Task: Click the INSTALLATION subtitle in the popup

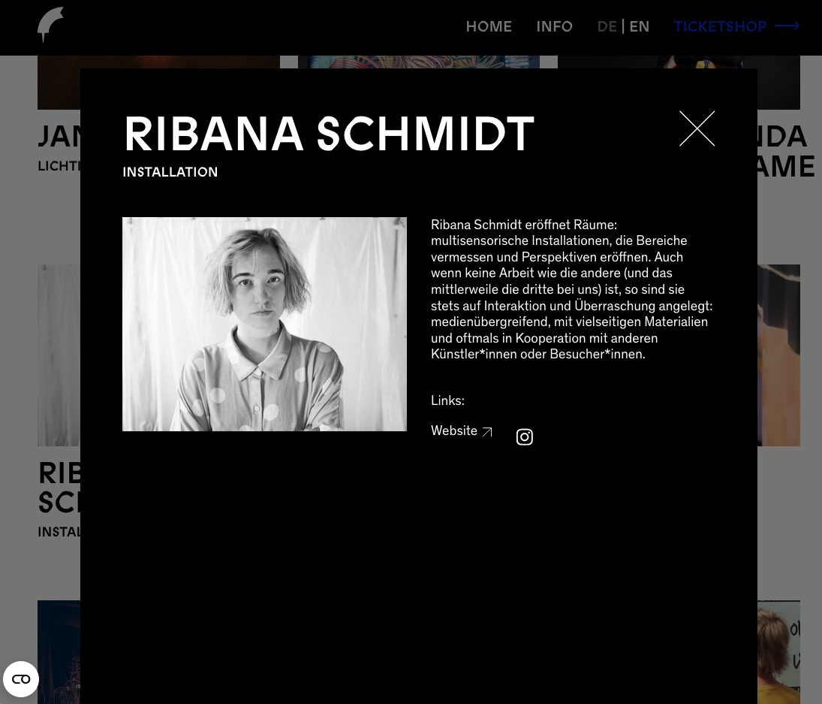Action: click(170, 172)
